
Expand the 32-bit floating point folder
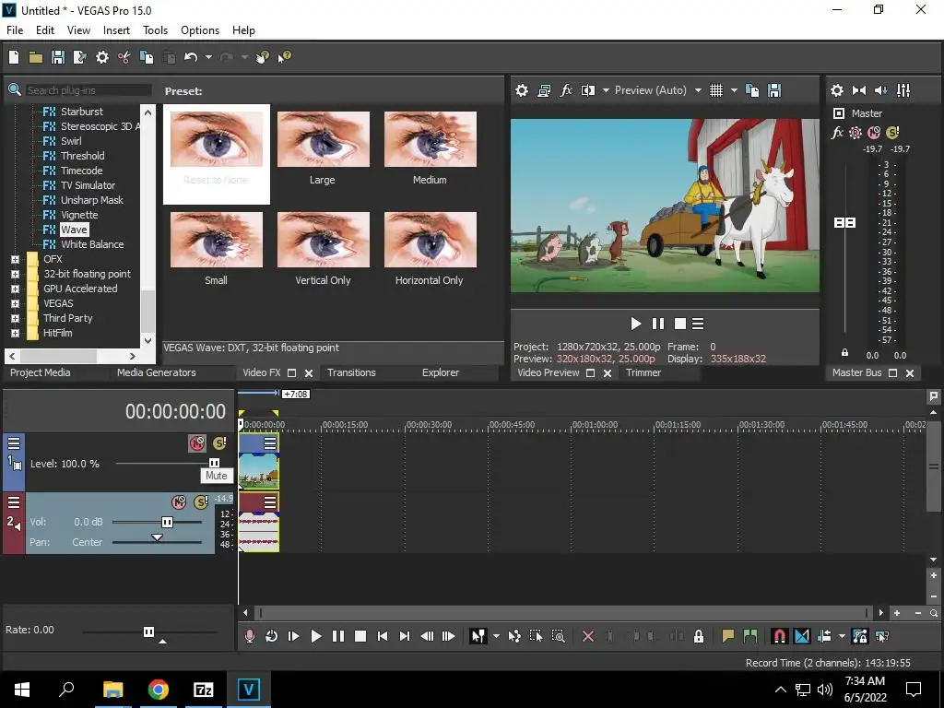(x=15, y=274)
